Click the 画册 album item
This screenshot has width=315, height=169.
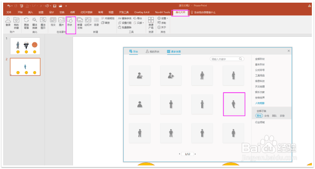pos(106,22)
